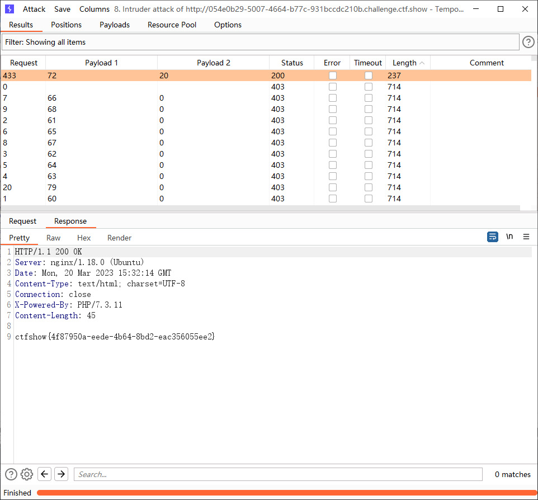
Task: Click the finished attack progress bar
Action: tap(286, 493)
